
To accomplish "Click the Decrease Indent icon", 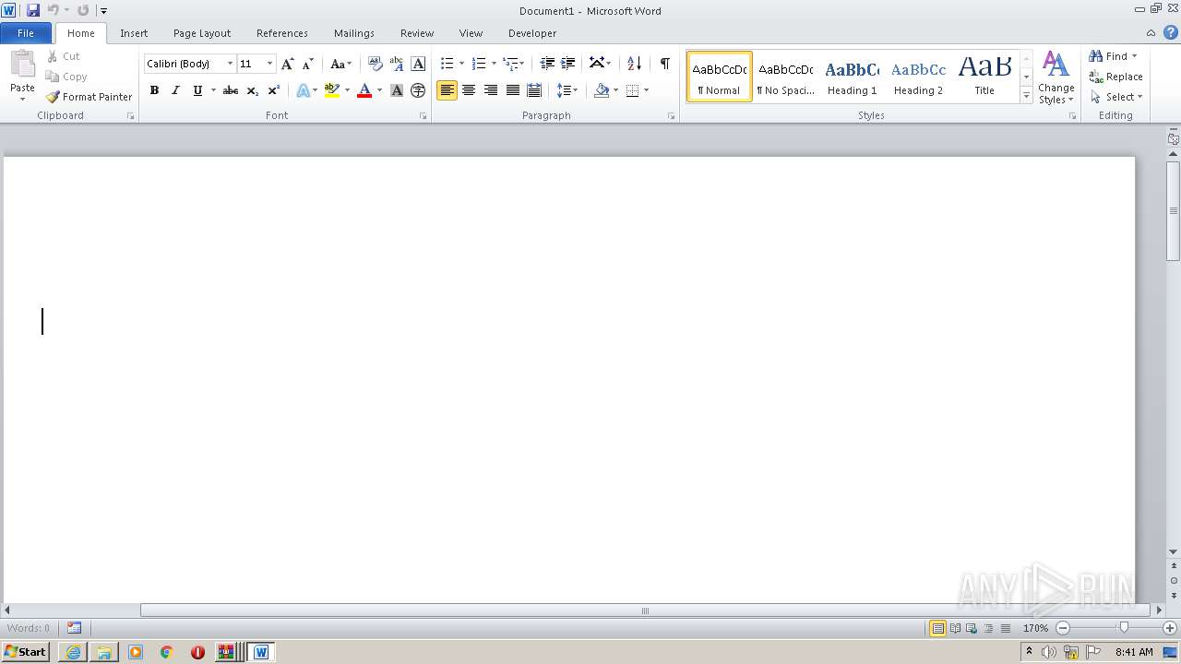I will (x=547, y=64).
